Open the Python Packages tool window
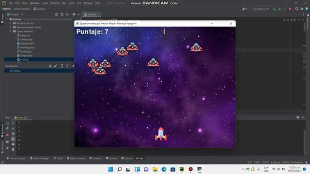The height and width of the screenshot is (174, 310). pyautogui.click(x=39, y=159)
